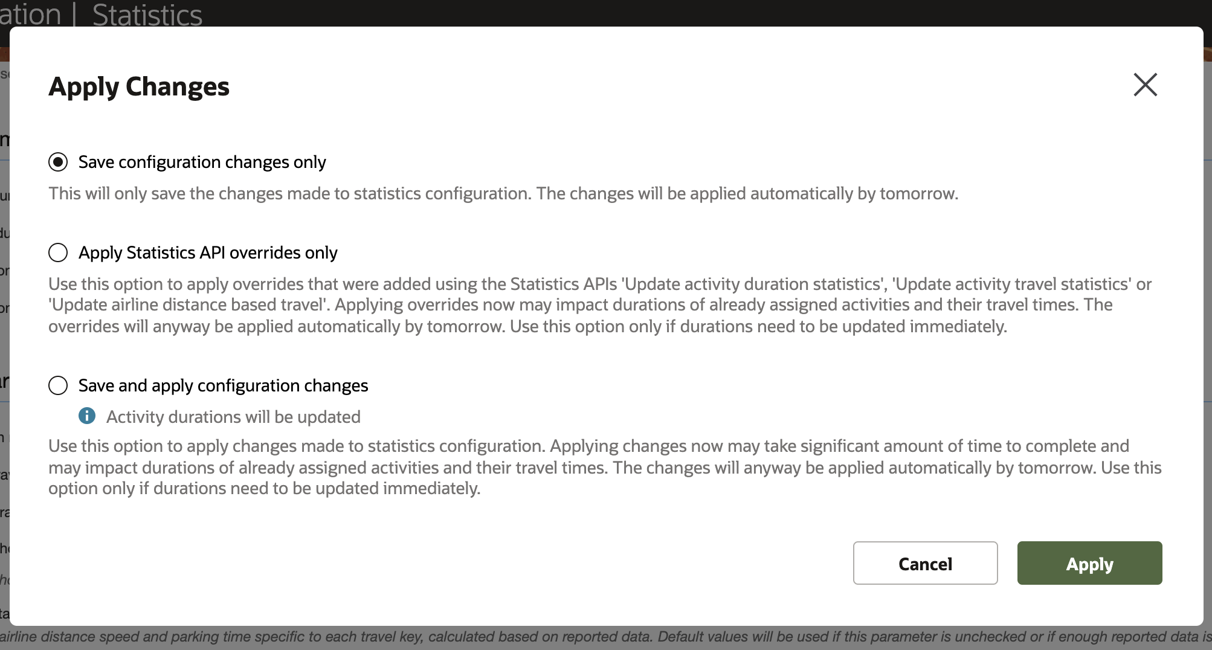This screenshot has height=650, width=1212.
Task: Click the truncated 'ation' title in the header
Action: pyautogui.click(x=30, y=14)
